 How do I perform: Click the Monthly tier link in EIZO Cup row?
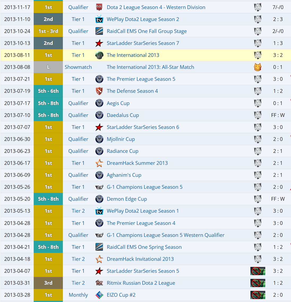pyautogui.click(x=78, y=295)
